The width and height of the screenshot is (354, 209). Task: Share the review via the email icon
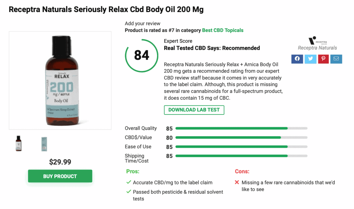pyautogui.click(x=336, y=59)
